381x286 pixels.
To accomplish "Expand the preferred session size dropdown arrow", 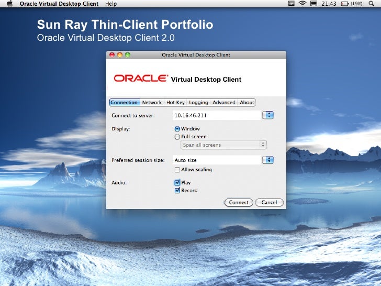I will coord(268,160).
